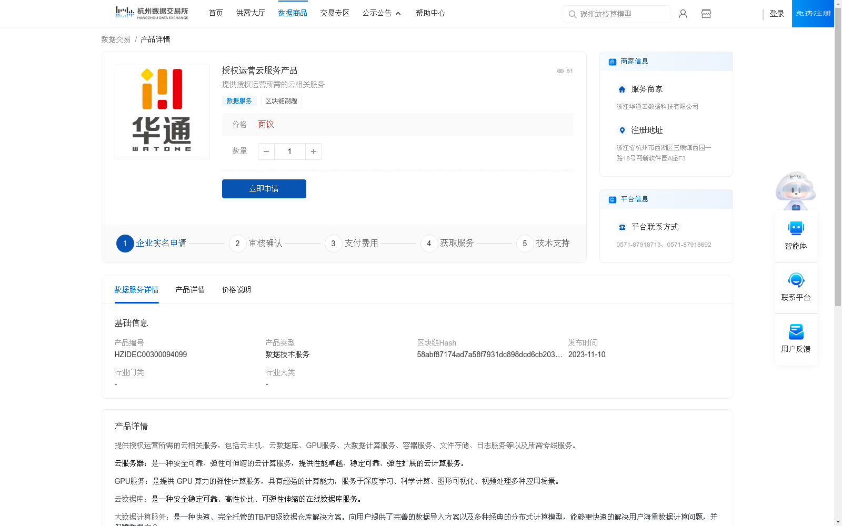Select step 1 企业实名申请

pyautogui.click(x=152, y=244)
